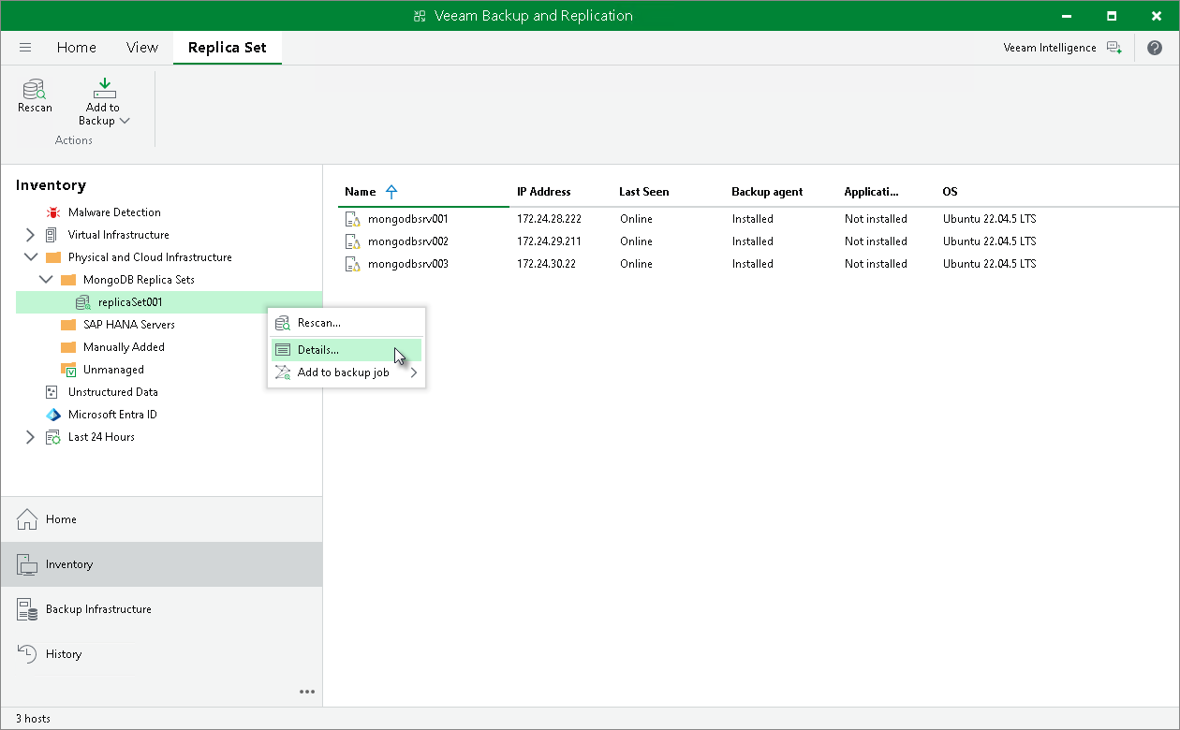Switch to the Home ribbon tab
The width and height of the screenshot is (1180, 730).
coord(77,48)
